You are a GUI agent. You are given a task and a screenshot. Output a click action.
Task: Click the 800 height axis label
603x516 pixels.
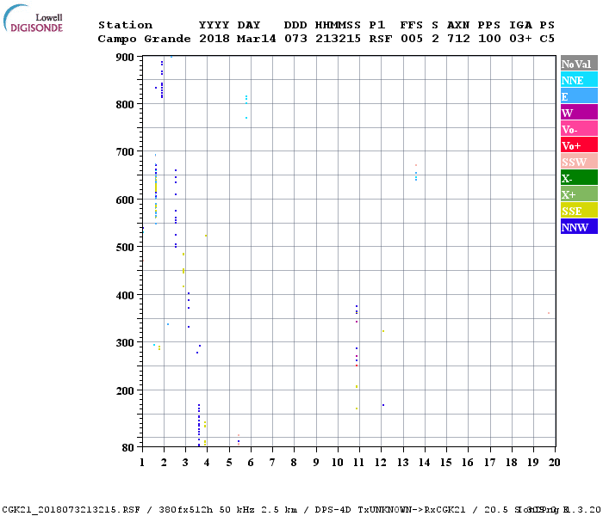coord(125,104)
